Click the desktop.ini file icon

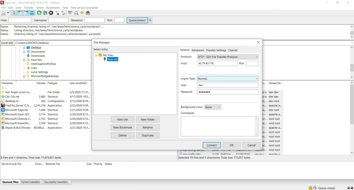click(x=3, y=101)
